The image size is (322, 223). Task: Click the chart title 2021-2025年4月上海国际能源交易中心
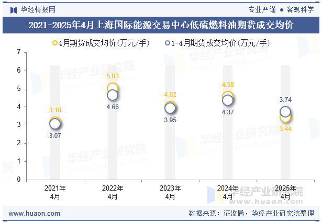[161, 25]
